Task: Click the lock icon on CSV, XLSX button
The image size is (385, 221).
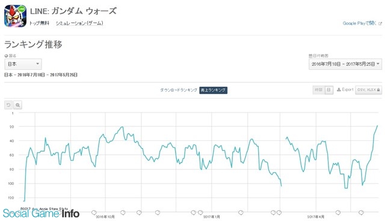Action: [x=378, y=90]
